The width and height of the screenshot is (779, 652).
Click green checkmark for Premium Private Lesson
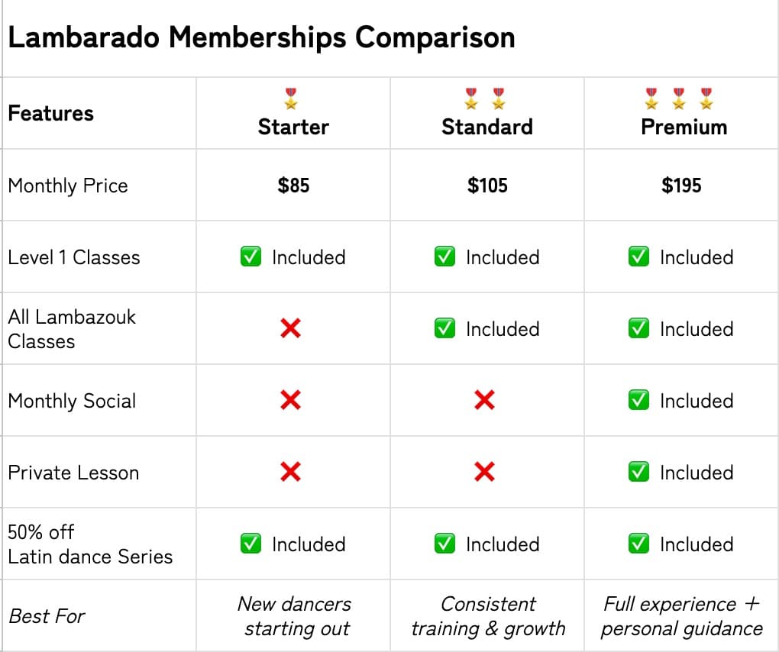[638, 473]
